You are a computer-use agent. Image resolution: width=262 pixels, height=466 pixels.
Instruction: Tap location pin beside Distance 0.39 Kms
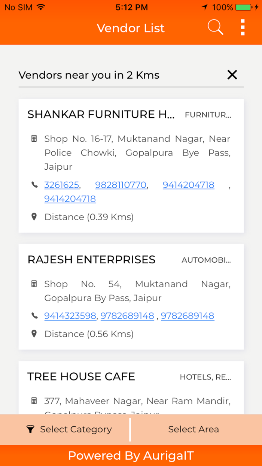(34, 217)
